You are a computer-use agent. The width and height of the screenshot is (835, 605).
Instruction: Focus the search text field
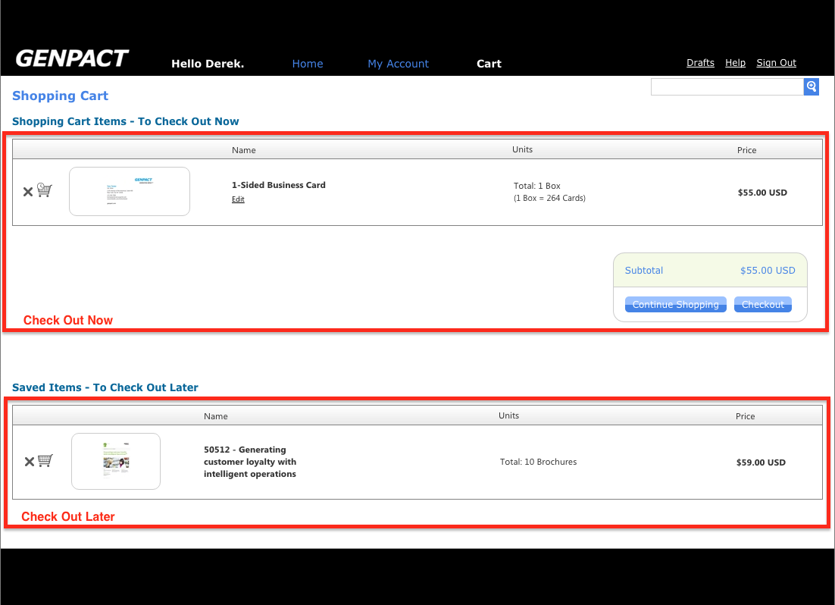pos(727,86)
